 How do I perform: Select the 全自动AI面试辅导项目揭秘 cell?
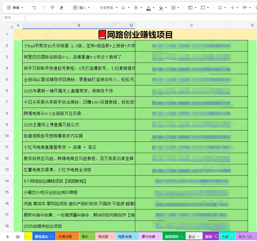79,79
